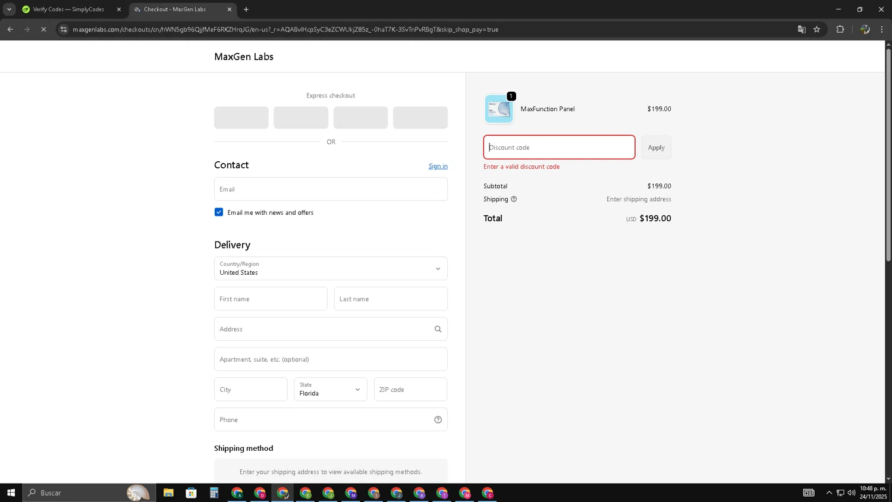Viewport: 892px width, 502px height.
Task: Open the extensions puzzle icon
Action: pos(840,29)
